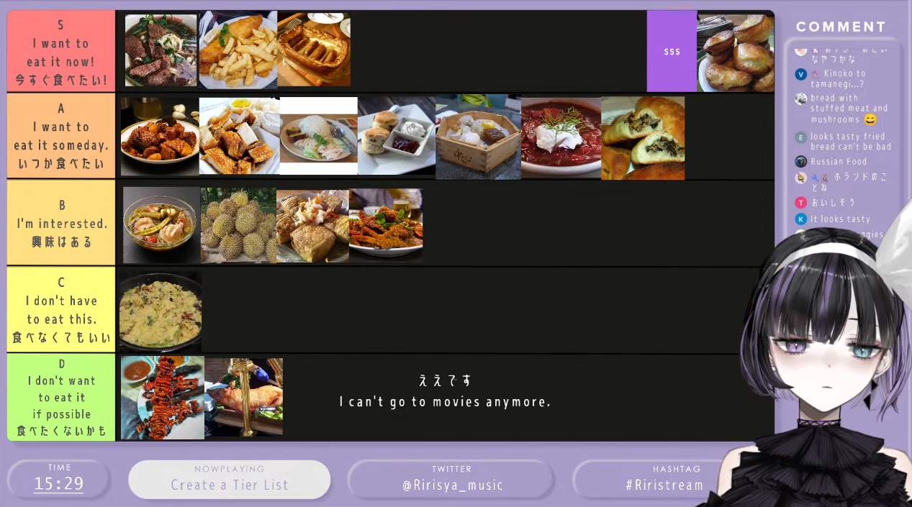912x507 pixels.
Task: Click the 15:29 time display
Action: pos(59,479)
